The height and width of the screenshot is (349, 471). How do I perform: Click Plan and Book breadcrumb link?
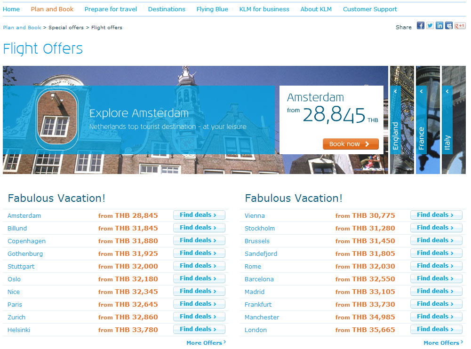(22, 27)
